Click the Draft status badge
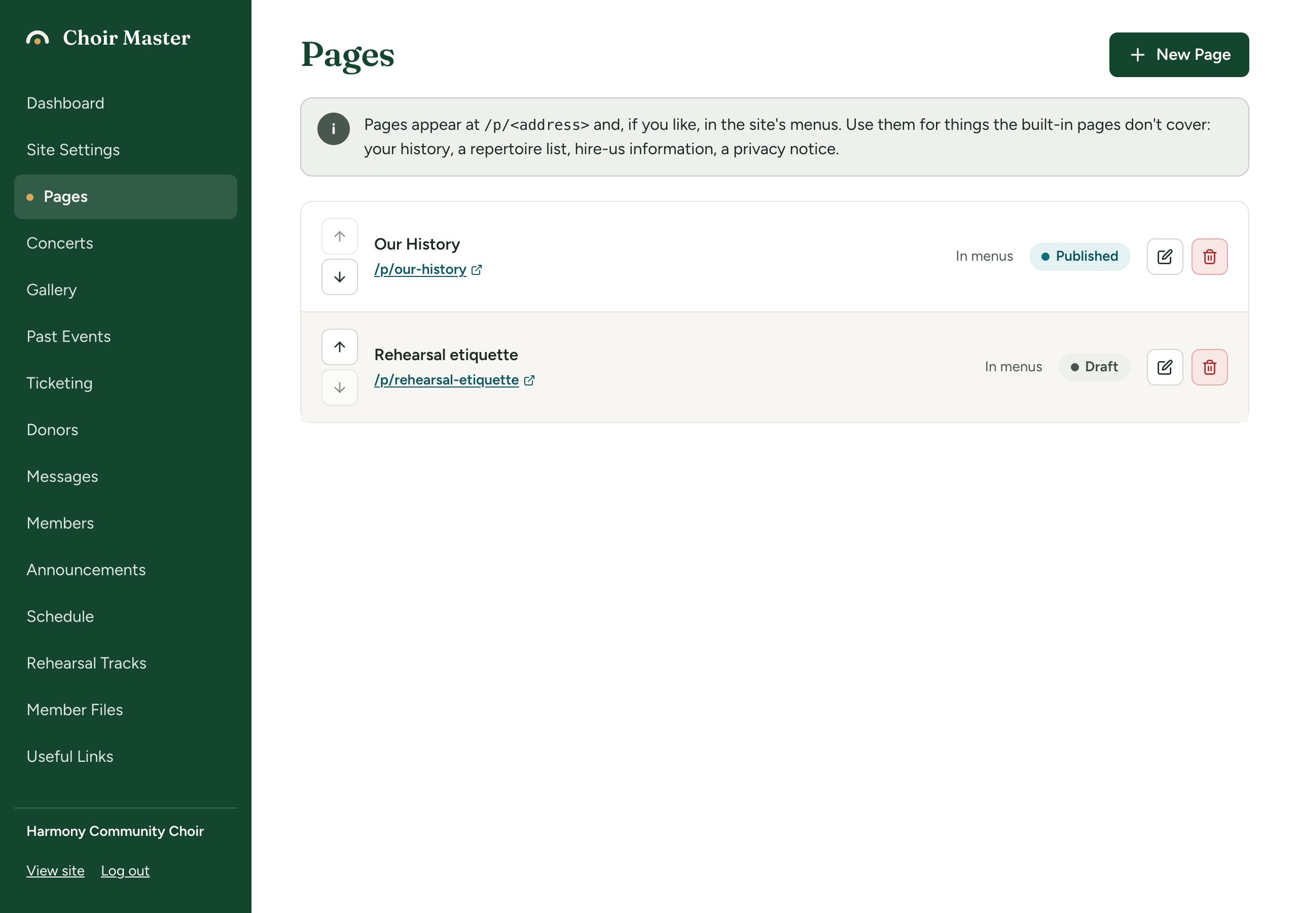 (x=1094, y=367)
